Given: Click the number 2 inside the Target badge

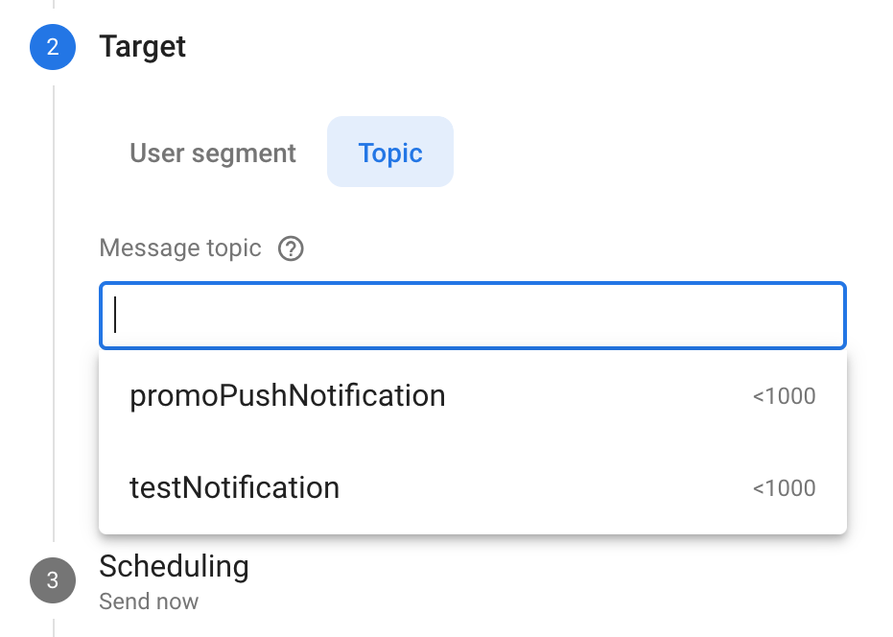Looking at the screenshot, I should click(x=53, y=47).
